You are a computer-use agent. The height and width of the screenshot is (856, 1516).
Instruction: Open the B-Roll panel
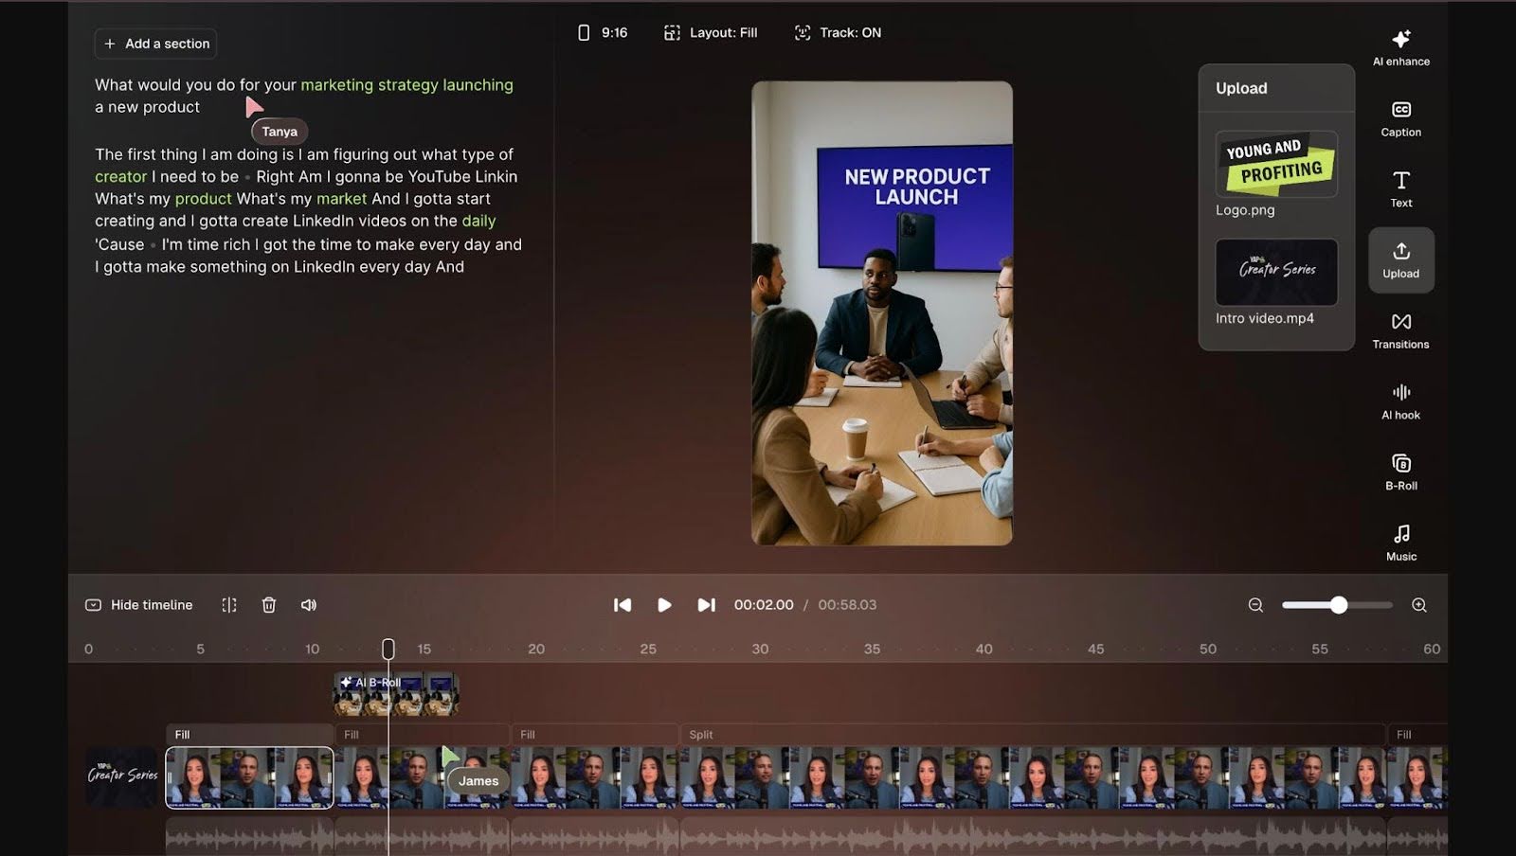(1400, 472)
